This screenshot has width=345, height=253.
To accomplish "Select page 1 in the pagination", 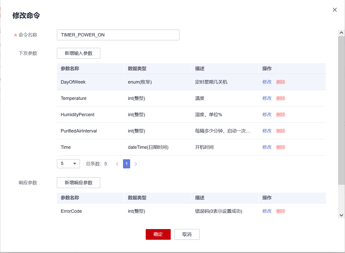I will 126,164.
